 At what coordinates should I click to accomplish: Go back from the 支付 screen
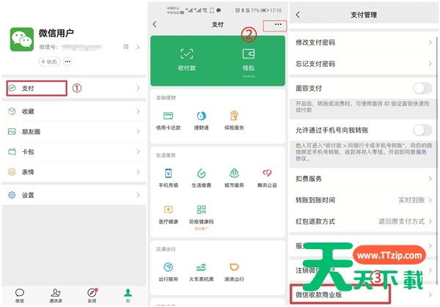(x=155, y=24)
